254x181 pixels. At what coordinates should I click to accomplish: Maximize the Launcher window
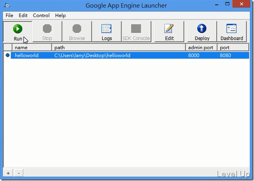coord(227,4)
